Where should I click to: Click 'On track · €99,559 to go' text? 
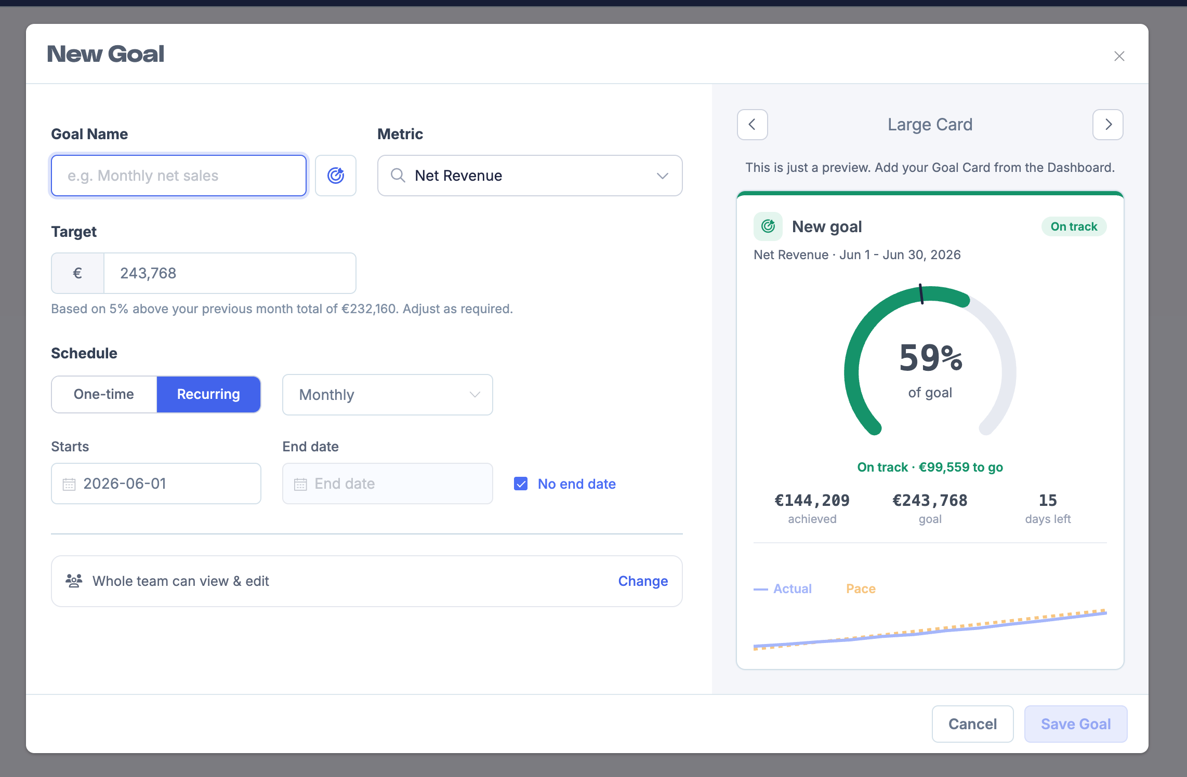coord(930,467)
